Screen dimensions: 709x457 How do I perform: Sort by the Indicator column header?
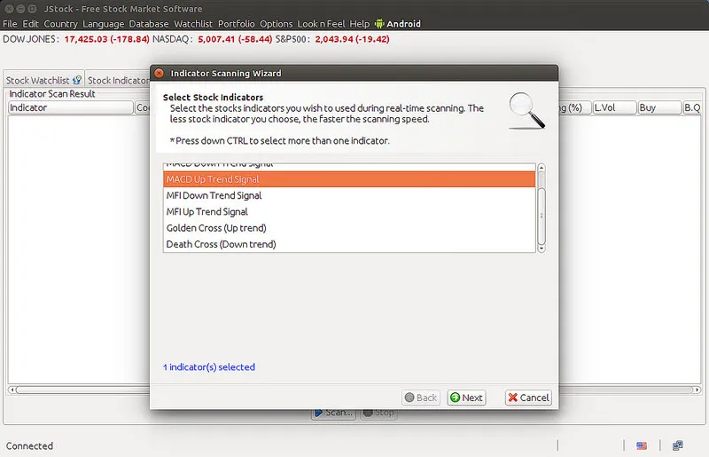point(71,107)
